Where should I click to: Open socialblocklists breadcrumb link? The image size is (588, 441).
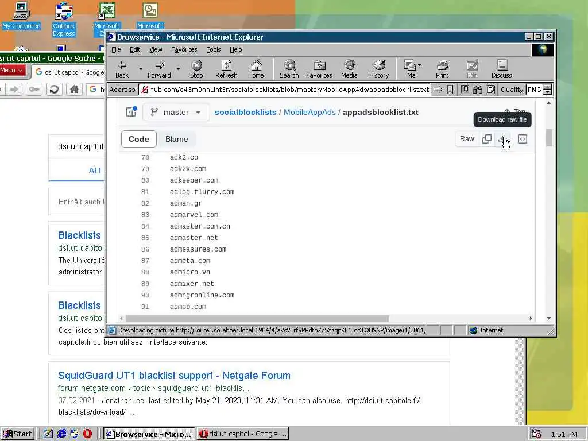tap(245, 112)
